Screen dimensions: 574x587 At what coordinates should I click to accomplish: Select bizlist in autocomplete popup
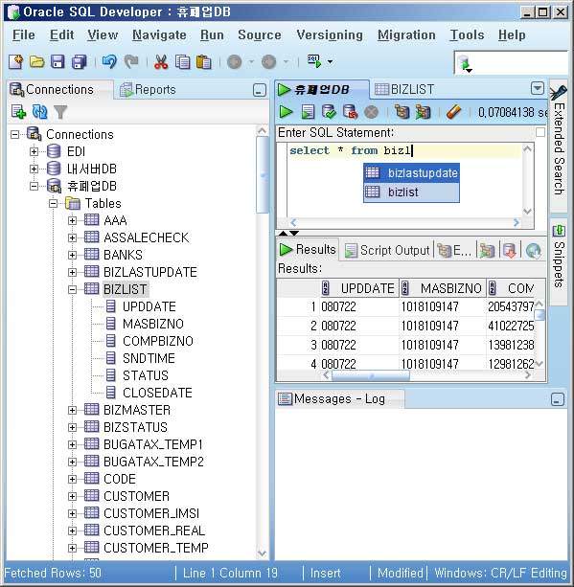click(411, 192)
